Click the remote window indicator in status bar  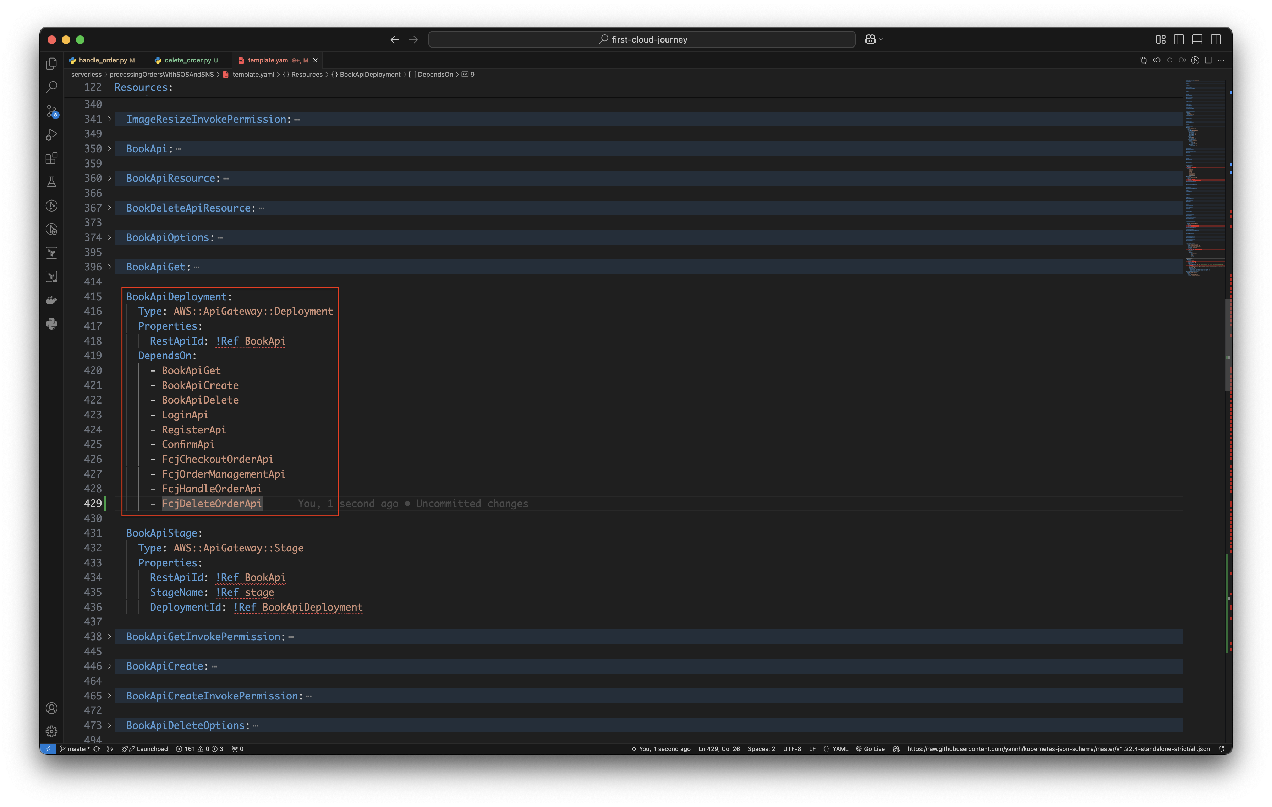pos(48,749)
